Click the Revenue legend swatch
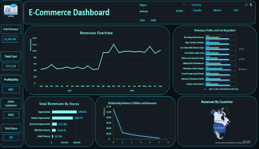The width and height of the screenshot is (259, 149). (x=240, y=69)
